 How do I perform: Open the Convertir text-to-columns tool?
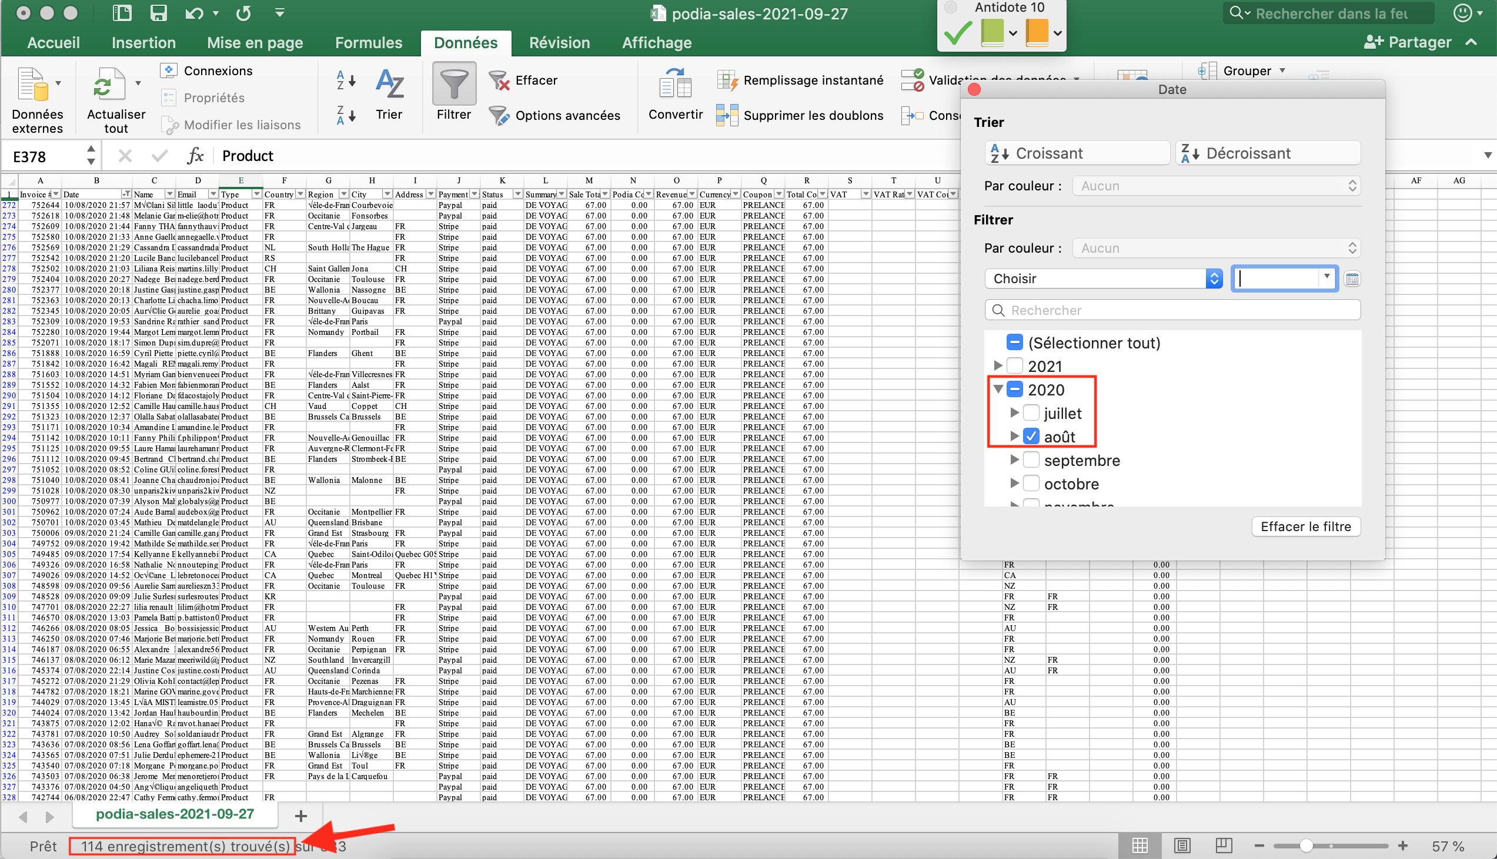(x=676, y=85)
